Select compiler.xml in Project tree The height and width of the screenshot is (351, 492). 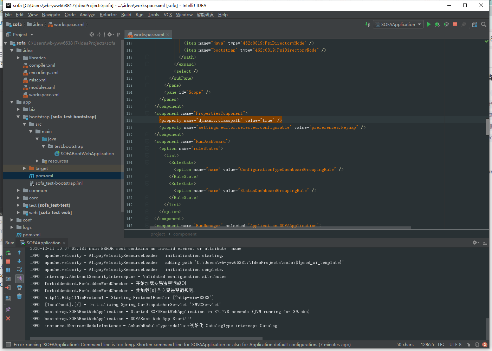(x=39, y=65)
